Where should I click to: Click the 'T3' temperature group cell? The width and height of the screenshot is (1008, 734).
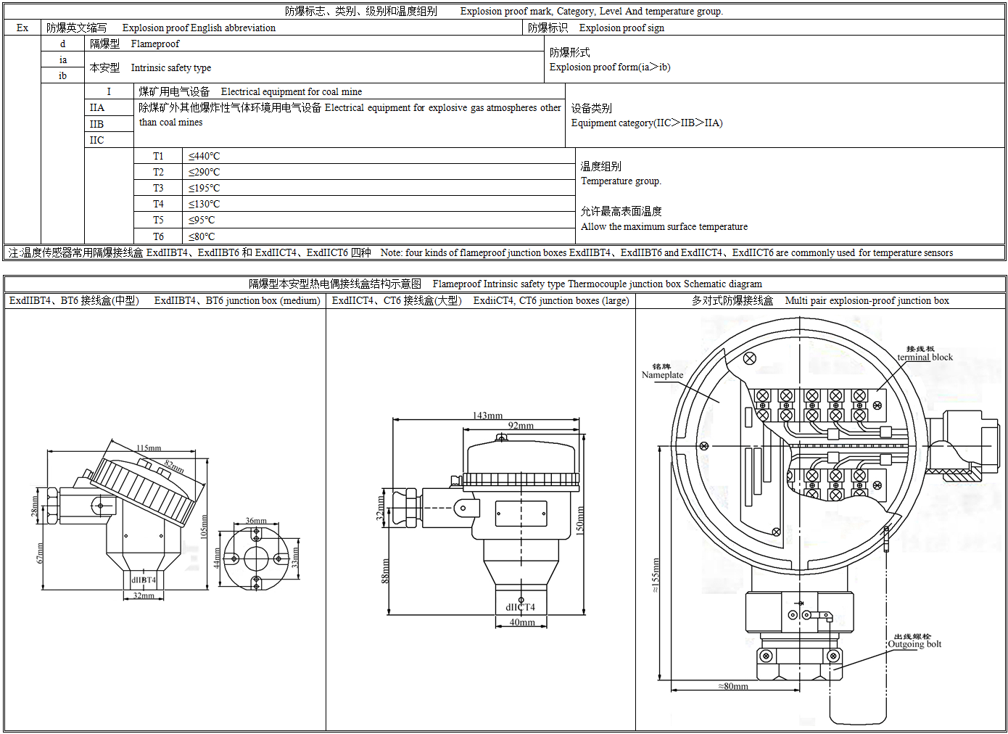(158, 188)
